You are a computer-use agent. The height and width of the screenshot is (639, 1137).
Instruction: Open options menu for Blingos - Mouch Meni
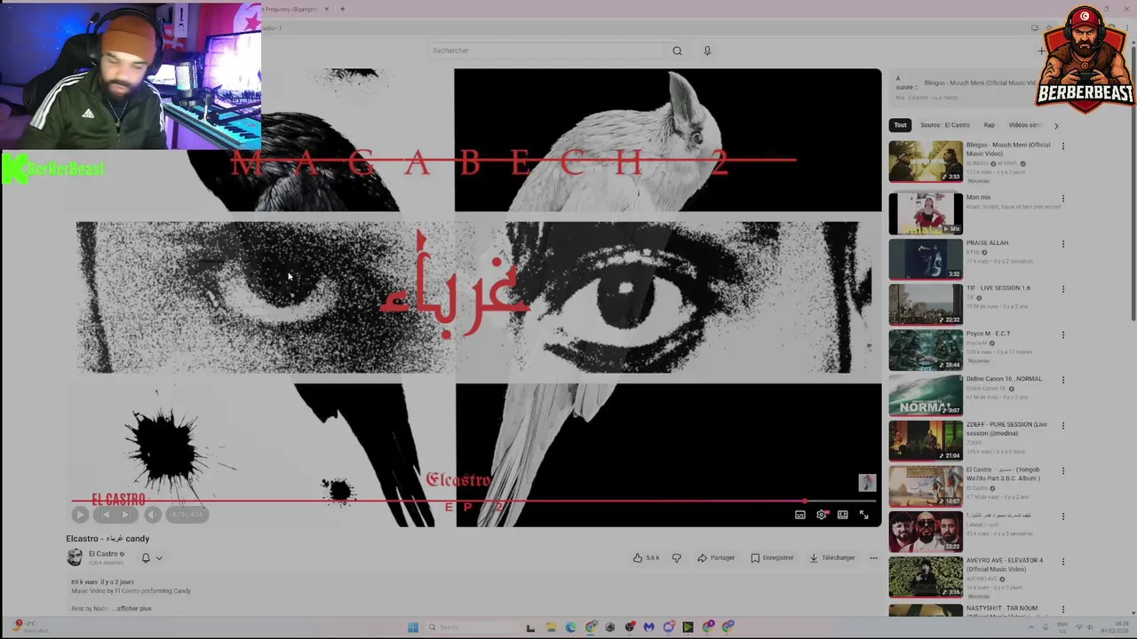[1062, 146]
